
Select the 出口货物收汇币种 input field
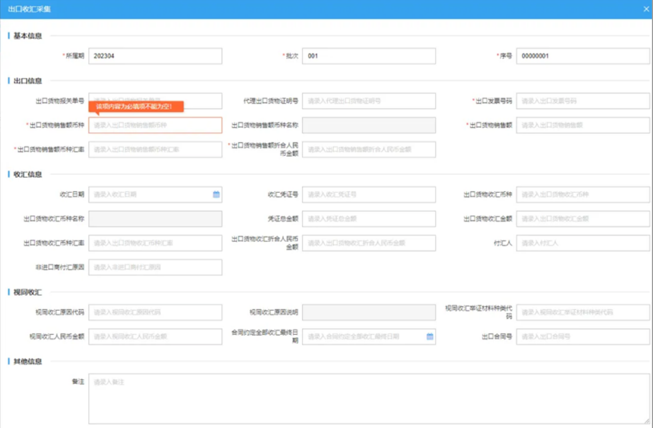point(583,195)
